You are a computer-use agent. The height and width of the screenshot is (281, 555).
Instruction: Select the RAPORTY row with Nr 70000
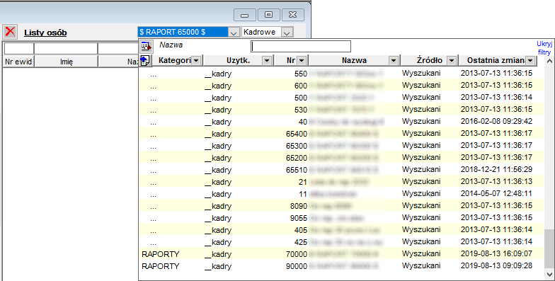[341, 254]
